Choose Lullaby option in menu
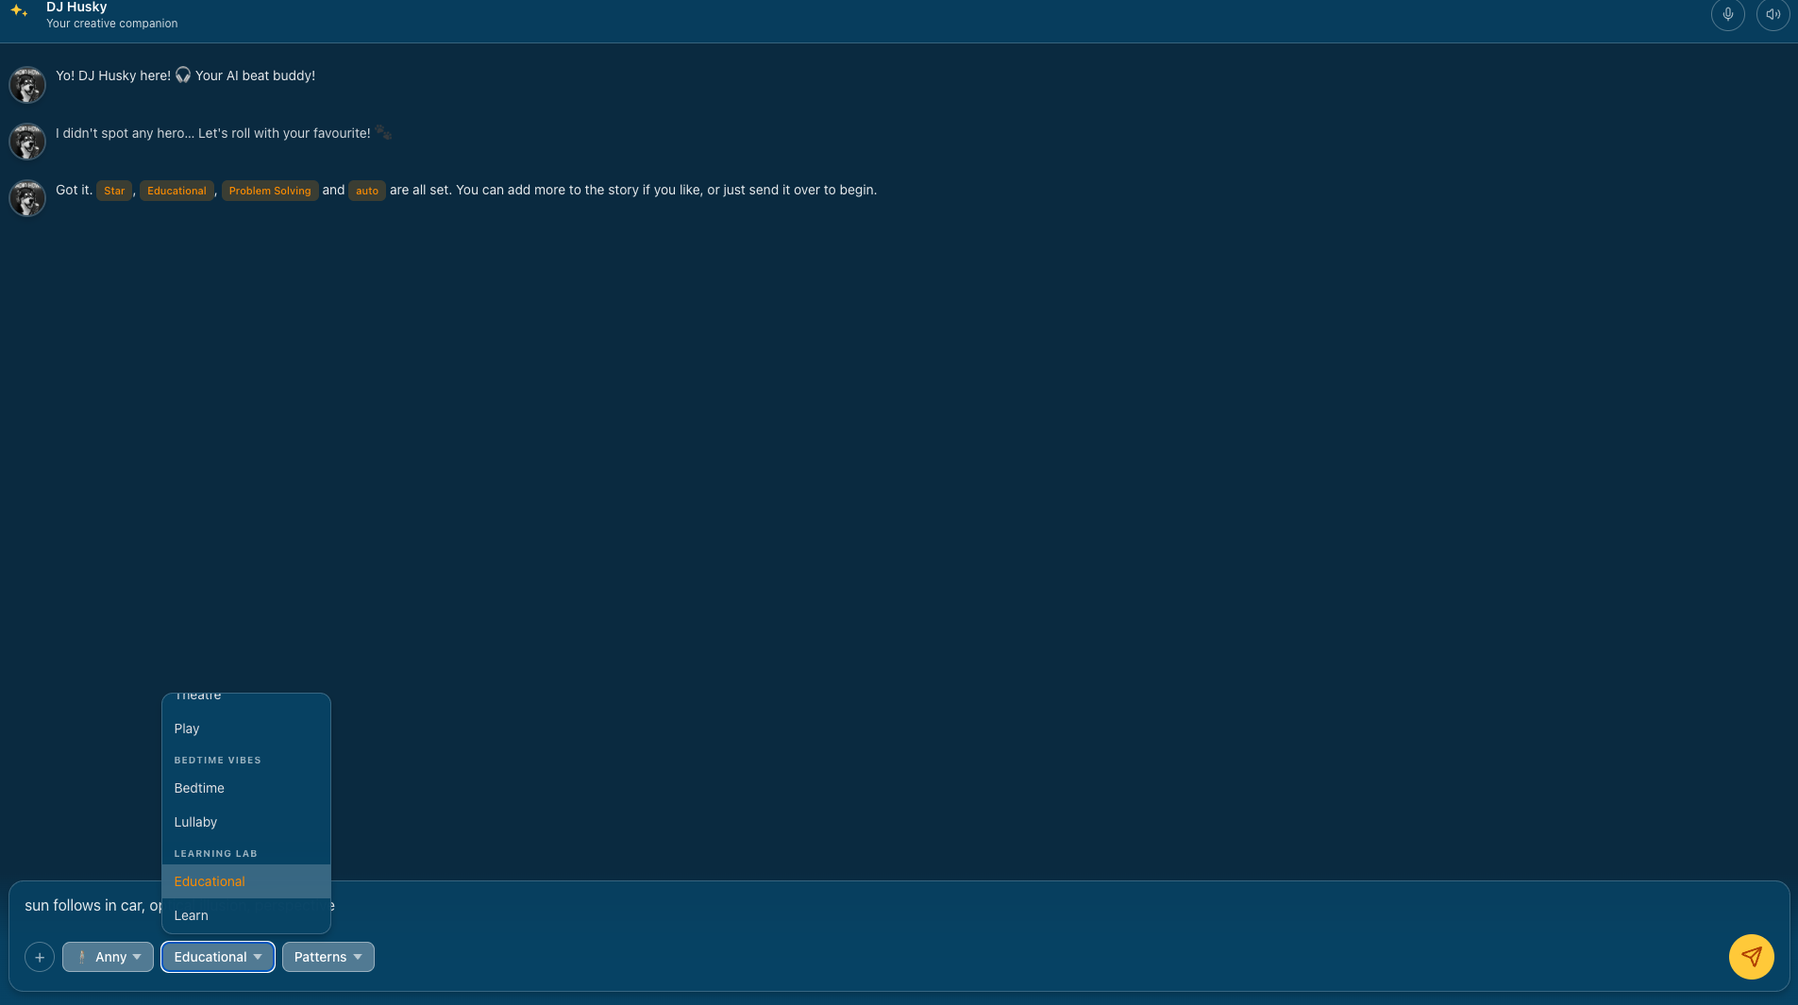1798x1005 pixels. click(246, 822)
